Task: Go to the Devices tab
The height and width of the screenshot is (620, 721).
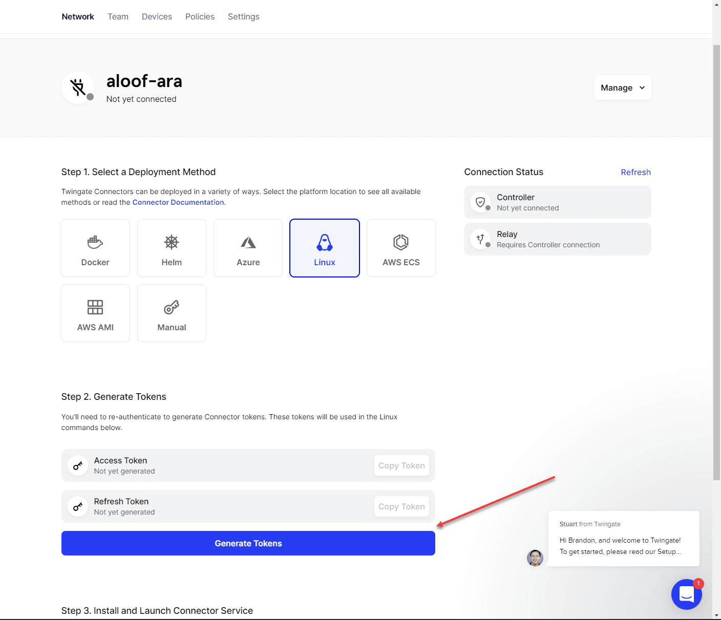Action: 157,16
